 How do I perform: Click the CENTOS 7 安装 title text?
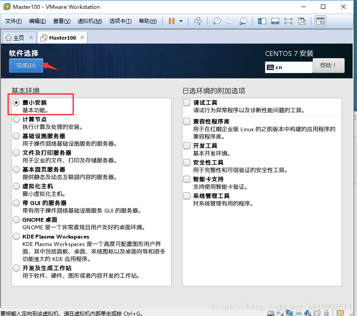coord(289,54)
